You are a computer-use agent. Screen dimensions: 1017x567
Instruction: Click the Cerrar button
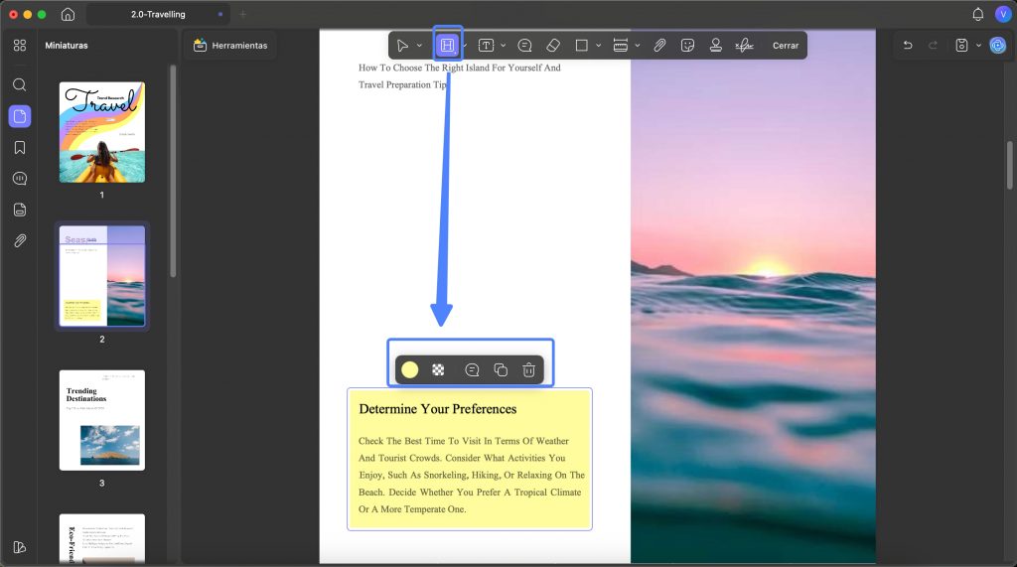click(x=786, y=46)
